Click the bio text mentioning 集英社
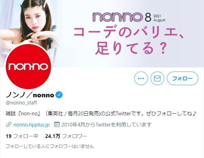 (101, 114)
